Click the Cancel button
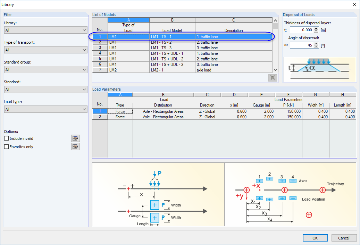360x245 pixels. (344, 238)
